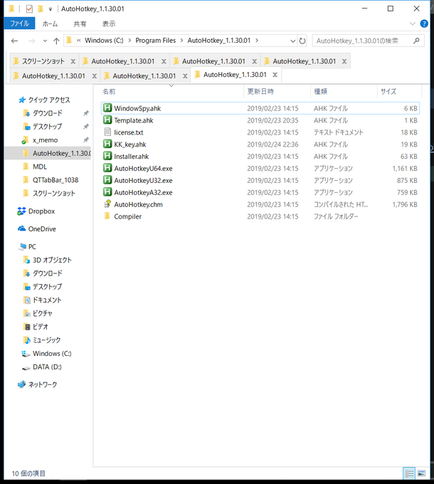The width and height of the screenshot is (434, 484).
Task: Expand breadcrumb arrow after Program Files
Action: tap(181, 41)
